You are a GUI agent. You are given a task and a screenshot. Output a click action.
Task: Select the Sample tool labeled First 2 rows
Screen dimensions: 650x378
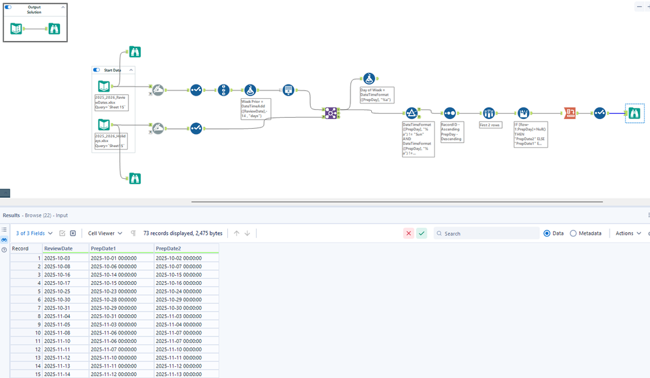pos(488,113)
